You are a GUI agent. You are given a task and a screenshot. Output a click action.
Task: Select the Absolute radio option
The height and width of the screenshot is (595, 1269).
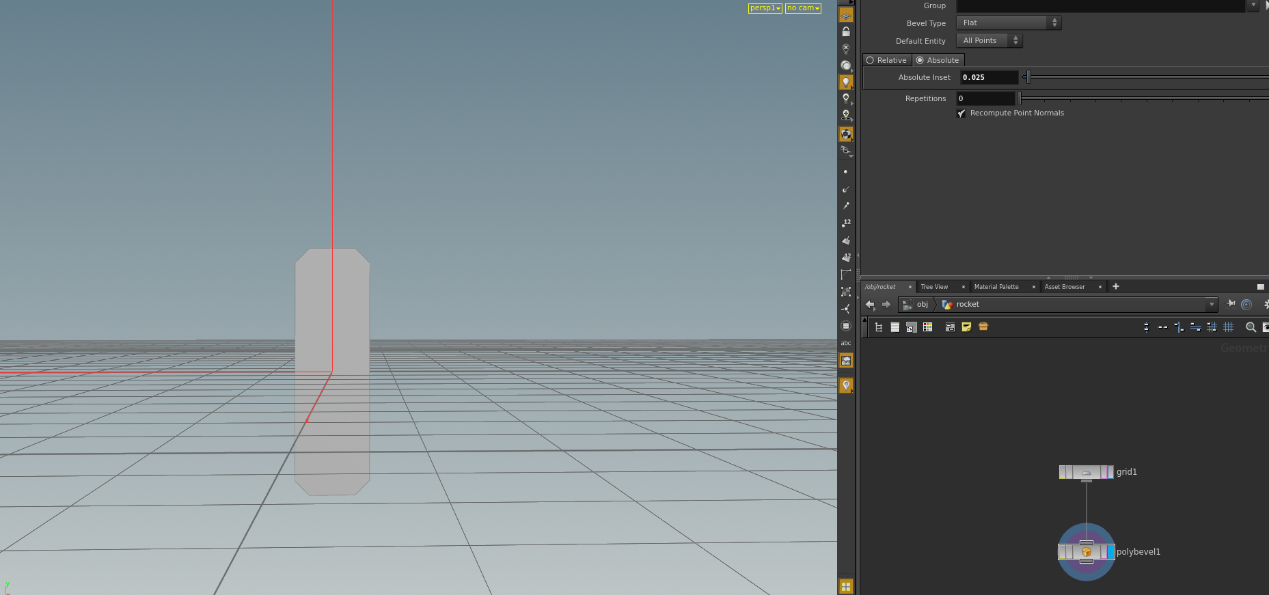(938, 60)
